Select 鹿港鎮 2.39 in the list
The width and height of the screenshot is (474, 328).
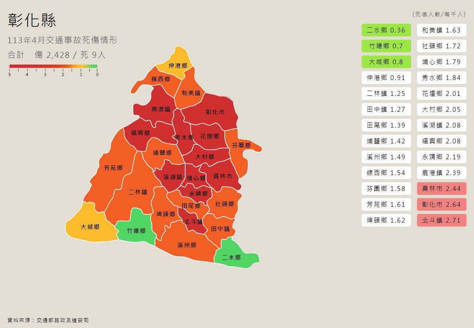pos(441,173)
